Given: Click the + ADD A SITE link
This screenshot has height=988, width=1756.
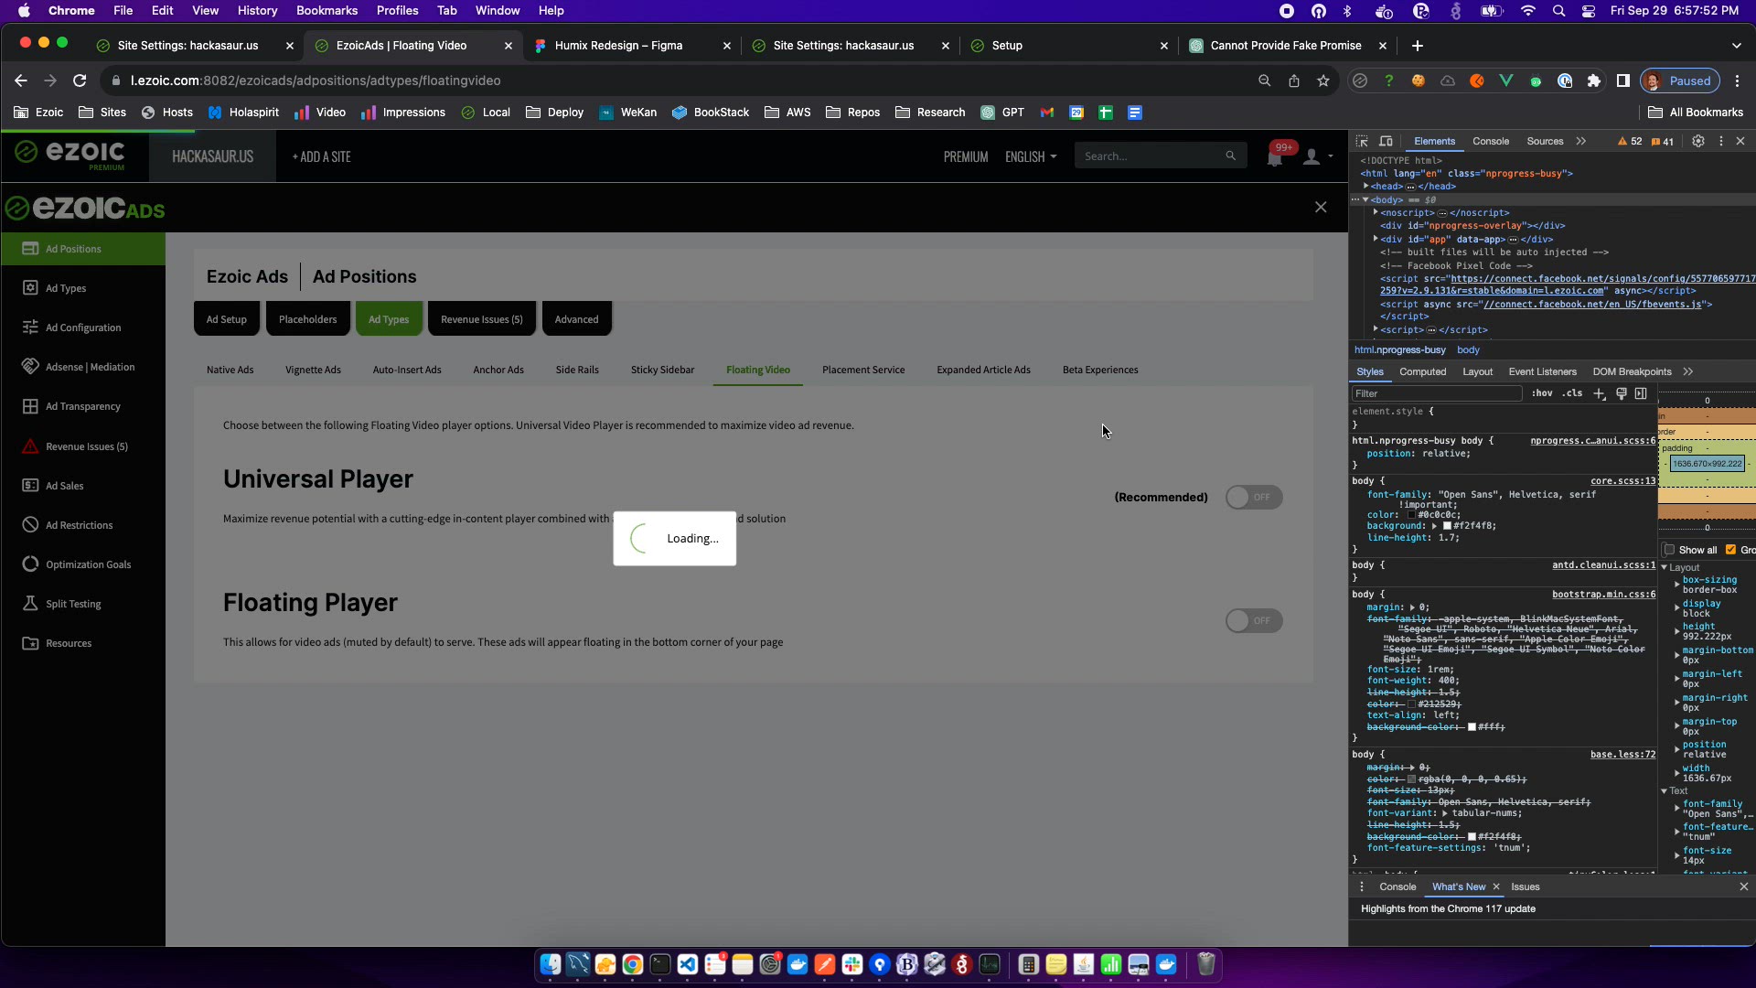Looking at the screenshot, I should 322,156.
